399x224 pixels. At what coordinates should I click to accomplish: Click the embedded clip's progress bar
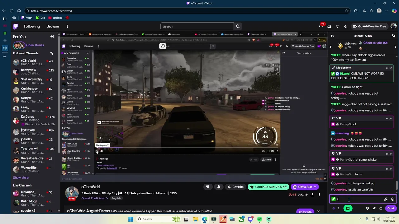tap(187, 148)
